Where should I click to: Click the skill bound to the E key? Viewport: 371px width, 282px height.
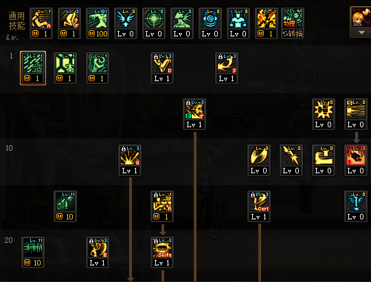(x=98, y=252)
